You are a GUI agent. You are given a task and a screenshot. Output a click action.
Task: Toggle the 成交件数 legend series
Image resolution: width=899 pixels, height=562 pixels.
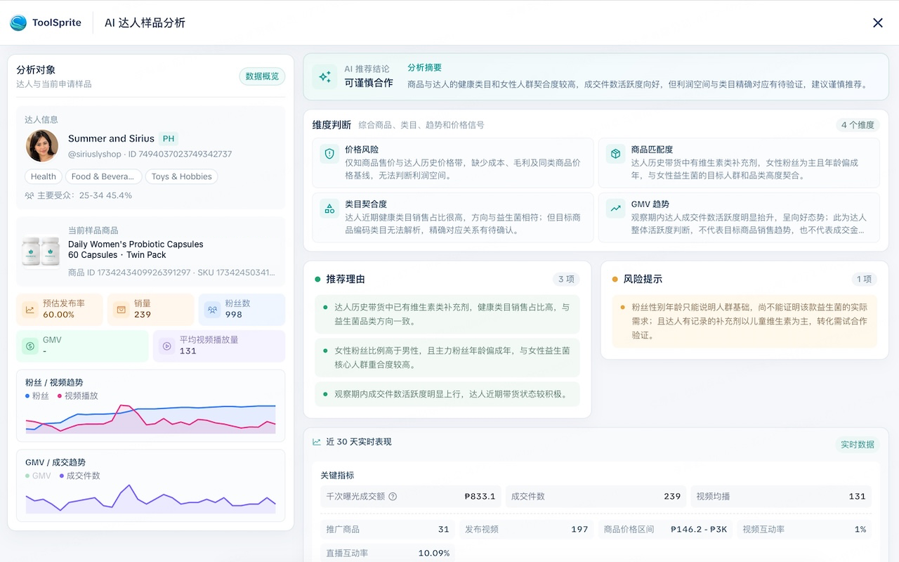(x=79, y=476)
